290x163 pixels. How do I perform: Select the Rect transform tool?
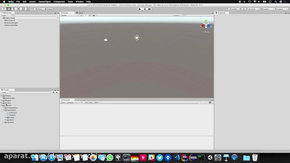point(23,9)
